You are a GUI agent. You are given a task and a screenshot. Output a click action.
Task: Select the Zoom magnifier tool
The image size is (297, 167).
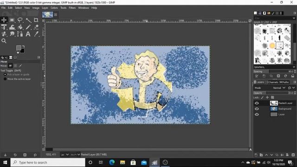click(x=4, y=41)
